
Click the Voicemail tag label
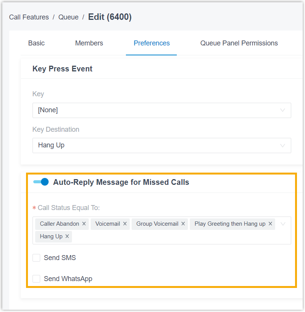(x=108, y=224)
